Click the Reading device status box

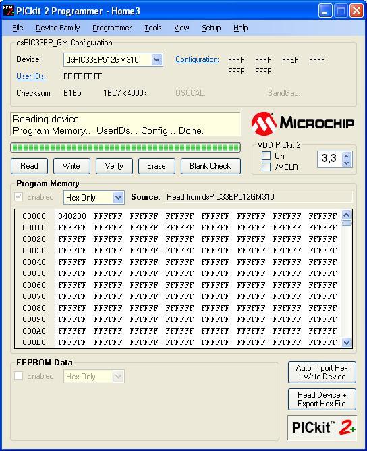(125, 124)
